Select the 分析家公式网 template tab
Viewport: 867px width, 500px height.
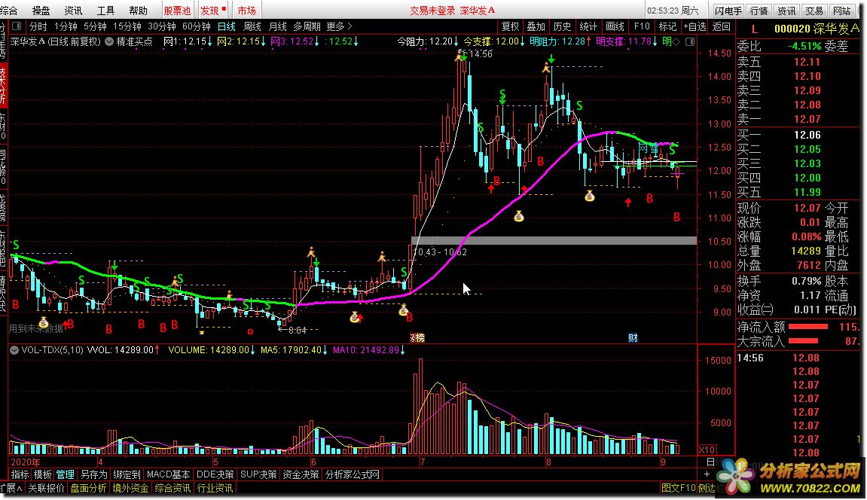click(353, 474)
